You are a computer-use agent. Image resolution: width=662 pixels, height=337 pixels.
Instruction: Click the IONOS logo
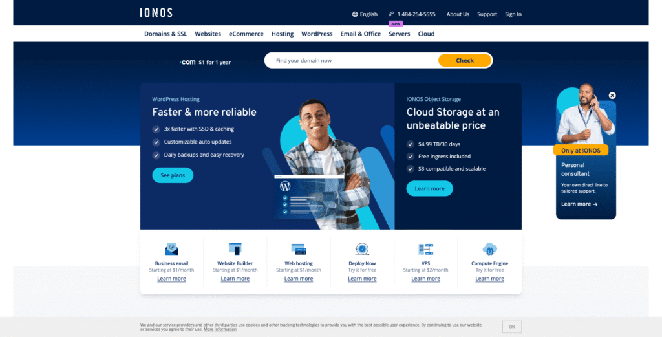pyautogui.click(x=156, y=12)
